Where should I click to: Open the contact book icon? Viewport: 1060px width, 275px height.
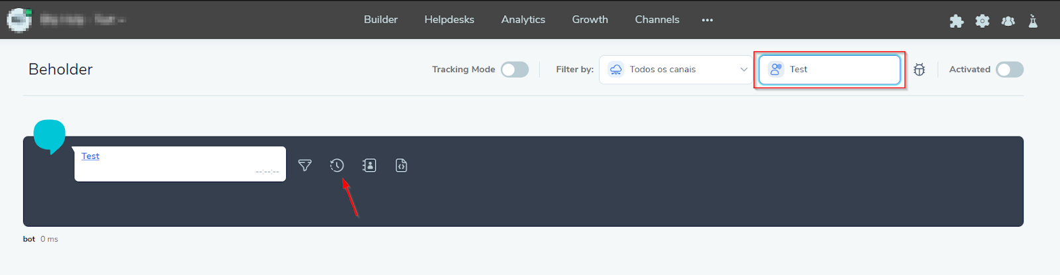[x=369, y=166]
